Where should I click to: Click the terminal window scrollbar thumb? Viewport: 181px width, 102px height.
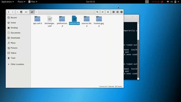(138, 59)
